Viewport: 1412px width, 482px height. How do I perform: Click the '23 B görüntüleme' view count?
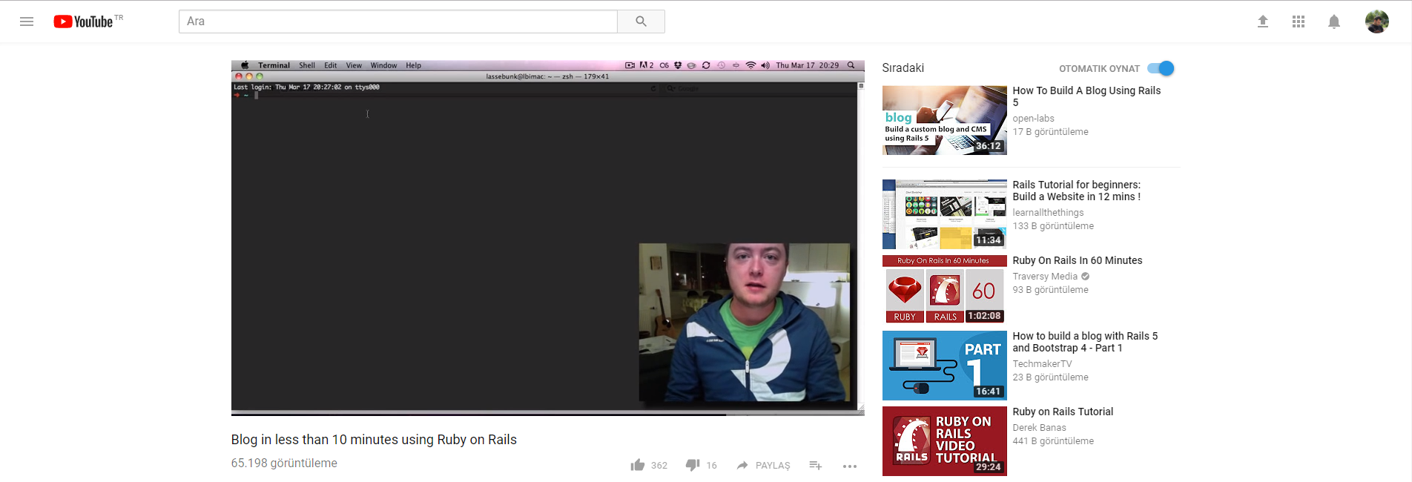[x=1050, y=377]
